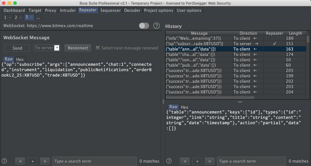Screen dimensions: 311x166
Task: Click the next search match arrow in the History panel
Action: pos(209,161)
